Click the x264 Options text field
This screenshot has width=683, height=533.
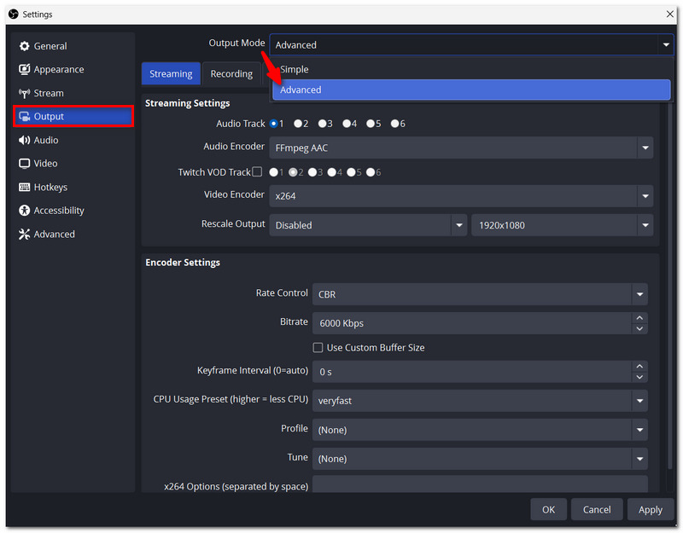pyautogui.click(x=480, y=484)
